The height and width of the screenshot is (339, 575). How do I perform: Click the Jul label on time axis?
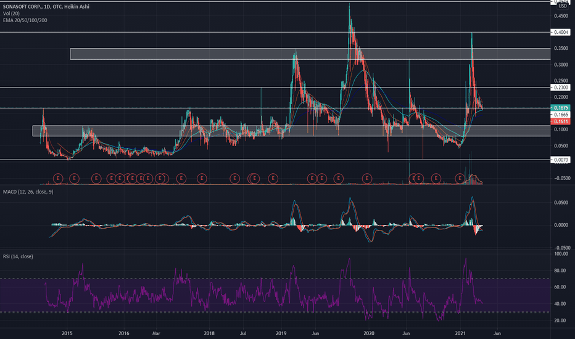pos(242,333)
